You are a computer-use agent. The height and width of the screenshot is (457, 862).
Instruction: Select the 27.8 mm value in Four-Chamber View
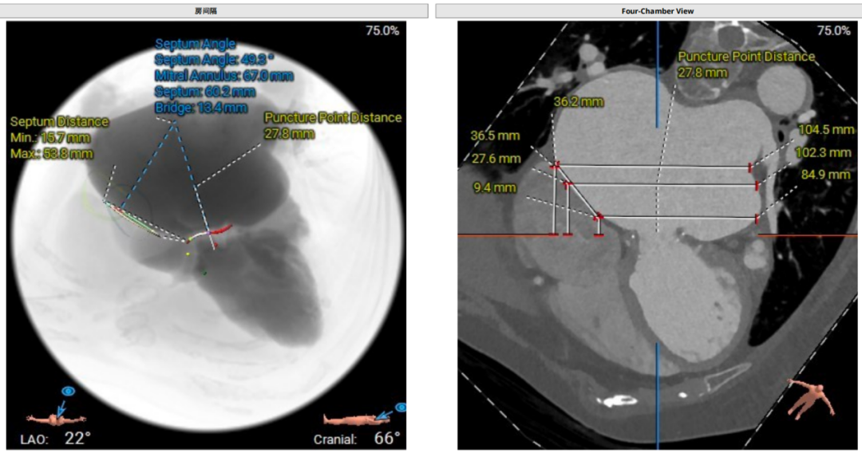click(702, 73)
